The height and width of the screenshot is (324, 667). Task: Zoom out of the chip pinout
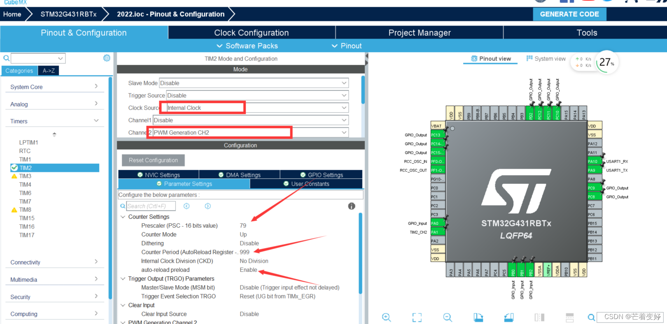click(x=448, y=317)
